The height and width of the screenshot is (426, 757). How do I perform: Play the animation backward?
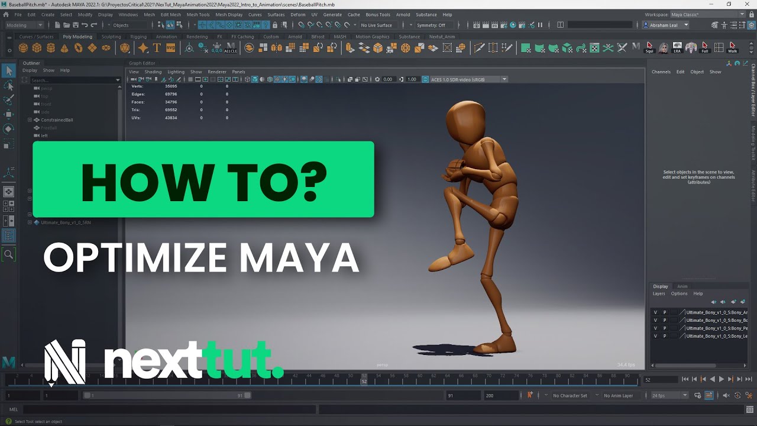pyautogui.click(x=712, y=379)
